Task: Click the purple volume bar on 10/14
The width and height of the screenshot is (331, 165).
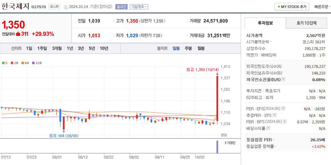Action: pyautogui.click(x=217, y=147)
